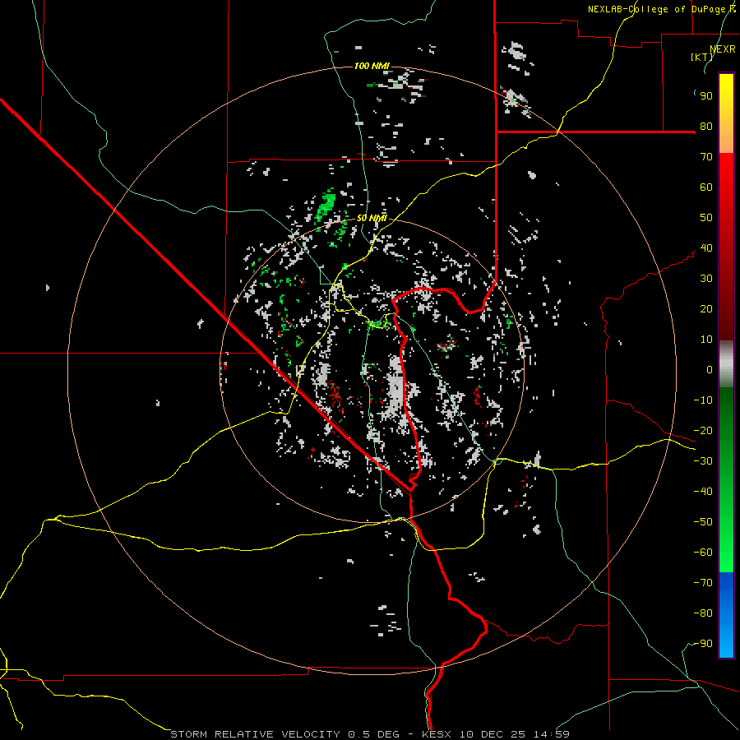This screenshot has width=740, height=740.
Task: Click the "14:59" timestamp text
Action: (x=552, y=734)
